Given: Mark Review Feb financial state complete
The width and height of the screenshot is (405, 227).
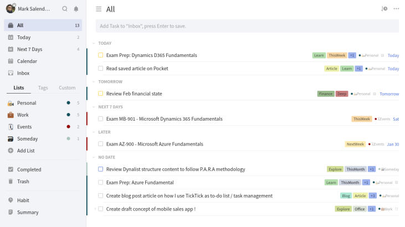Looking at the screenshot, I should tap(101, 94).
